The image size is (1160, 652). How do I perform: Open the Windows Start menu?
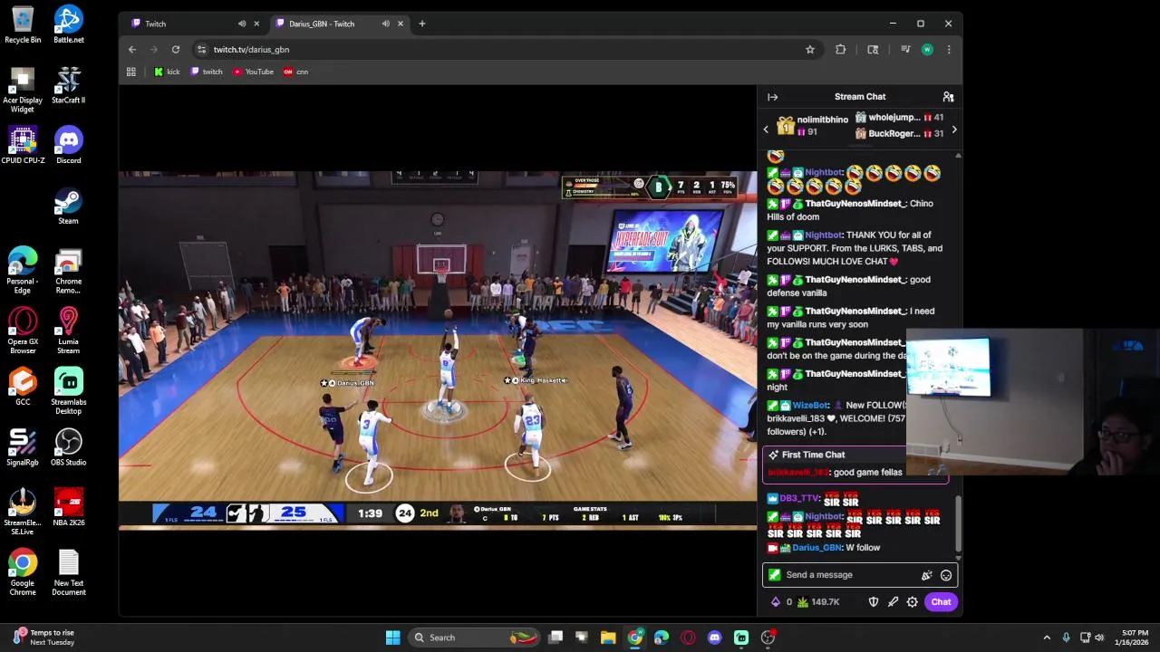(392, 638)
